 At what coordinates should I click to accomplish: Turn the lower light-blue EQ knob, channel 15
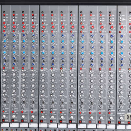[24, 52]
